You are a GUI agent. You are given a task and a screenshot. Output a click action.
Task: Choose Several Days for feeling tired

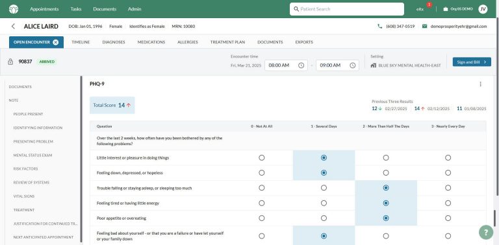tap(324, 203)
